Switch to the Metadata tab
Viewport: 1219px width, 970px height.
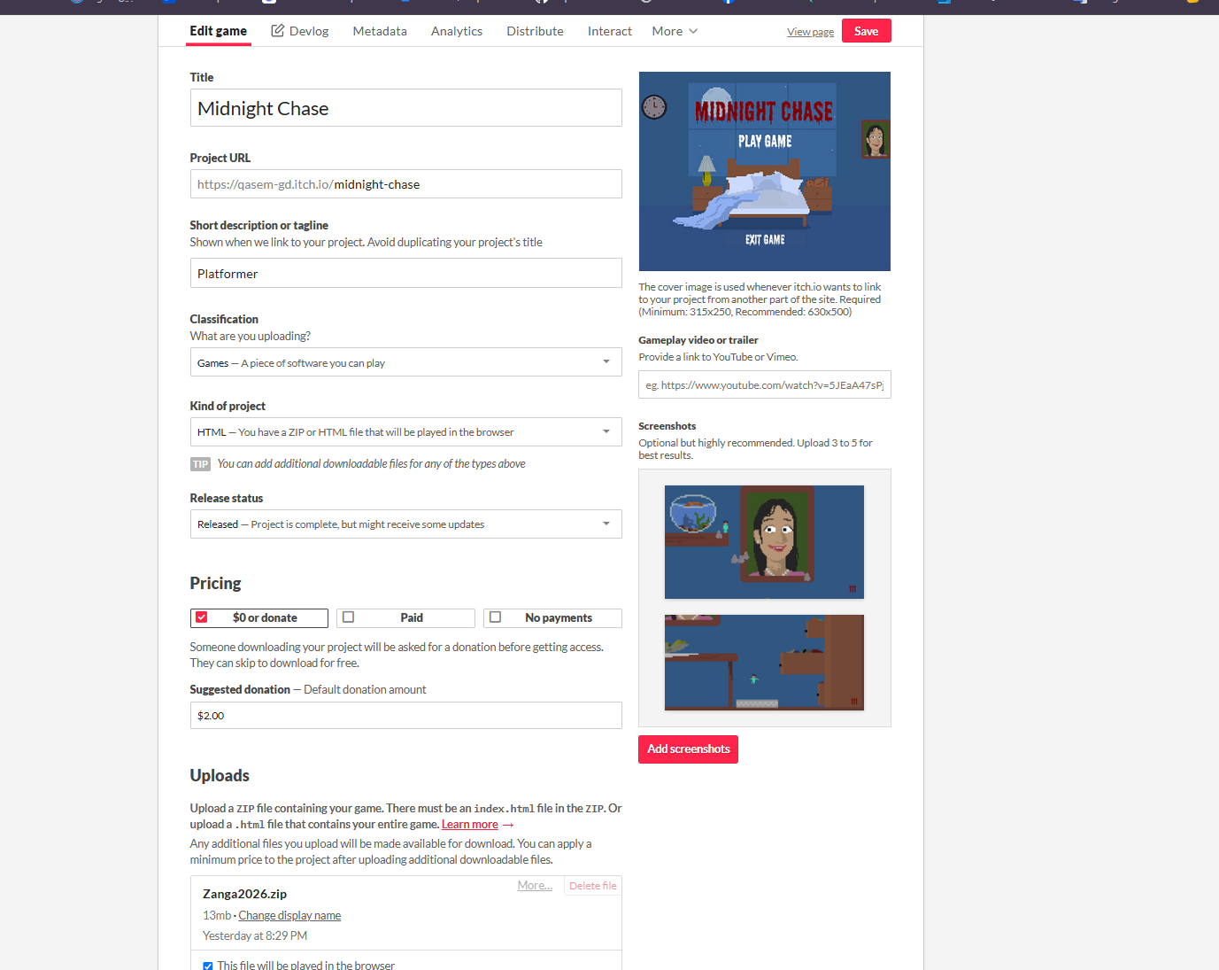tap(380, 31)
